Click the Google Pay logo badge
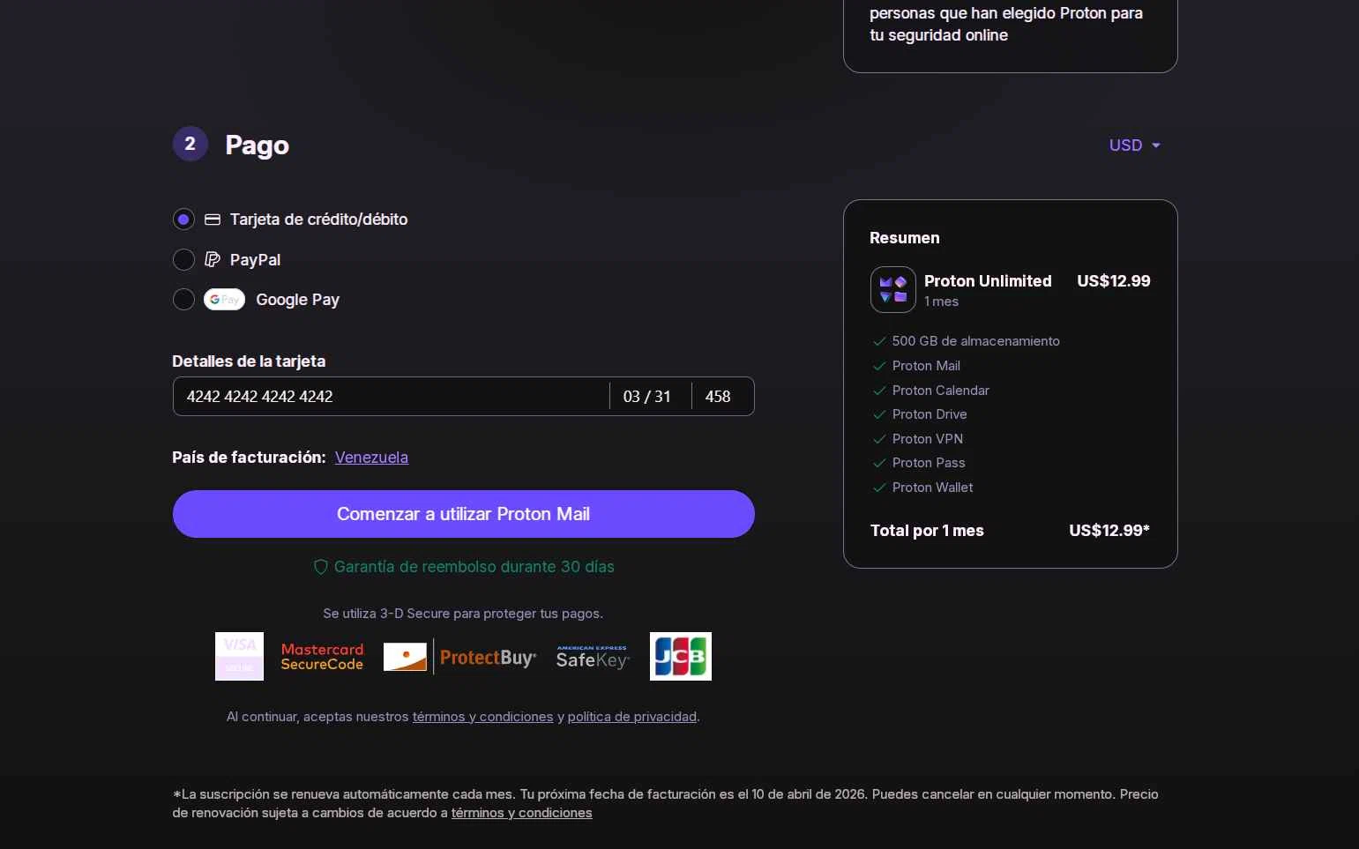 click(224, 300)
